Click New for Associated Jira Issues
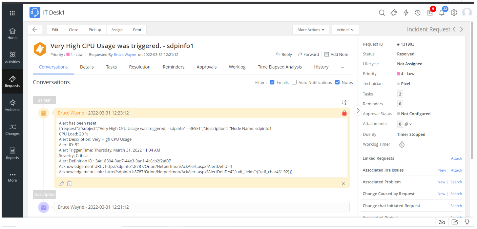 (x=442, y=170)
